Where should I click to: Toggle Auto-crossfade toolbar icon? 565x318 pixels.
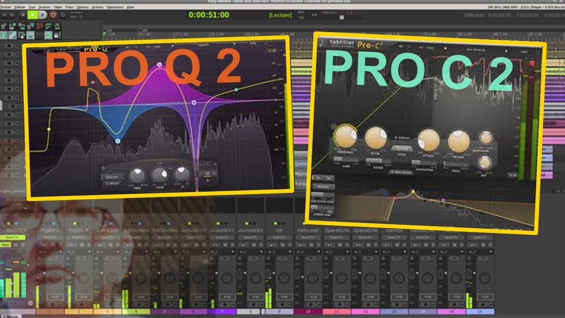(4, 35)
